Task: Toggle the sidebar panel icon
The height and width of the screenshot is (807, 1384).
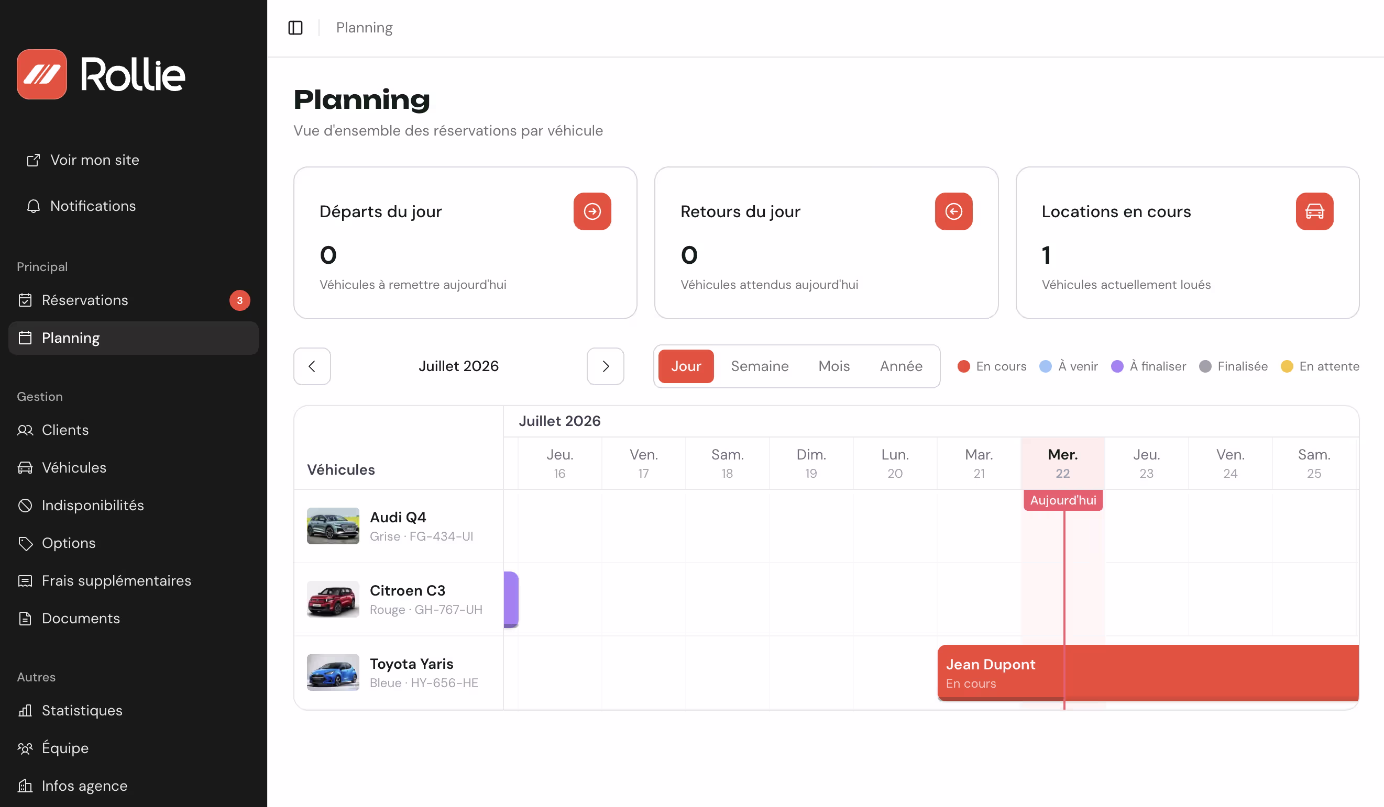Action: [x=295, y=27]
